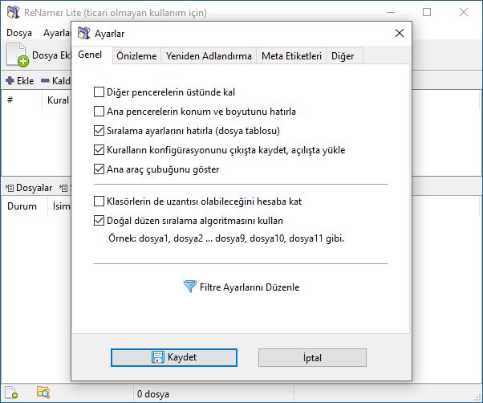Click the Kaydet button

(x=174, y=357)
